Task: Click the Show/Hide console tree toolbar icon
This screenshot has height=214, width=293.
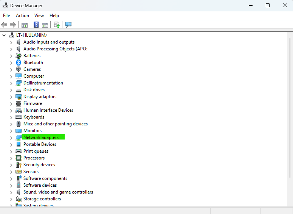Action: (x=25, y=25)
